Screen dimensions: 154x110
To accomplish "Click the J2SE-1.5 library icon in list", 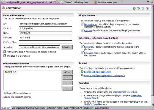I will (6, 72).
